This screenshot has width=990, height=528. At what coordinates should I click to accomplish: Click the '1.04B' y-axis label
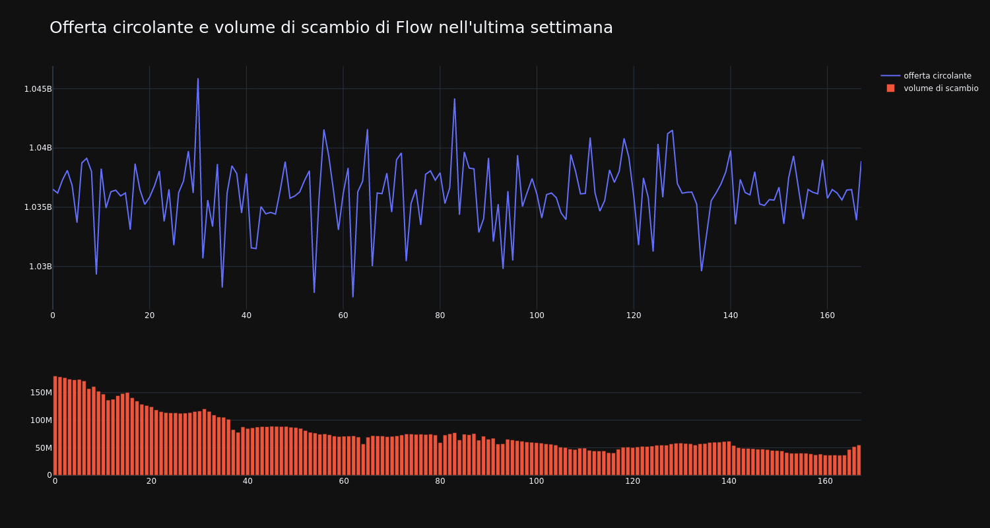point(40,148)
